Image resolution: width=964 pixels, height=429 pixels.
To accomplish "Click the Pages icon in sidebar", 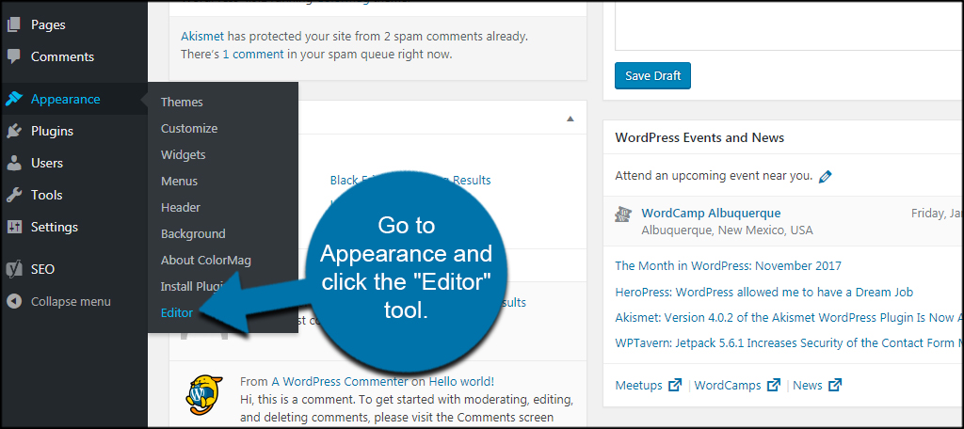I will coord(13,24).
